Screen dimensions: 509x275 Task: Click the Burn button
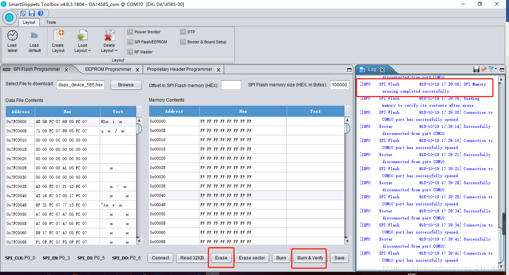(281, 258)
